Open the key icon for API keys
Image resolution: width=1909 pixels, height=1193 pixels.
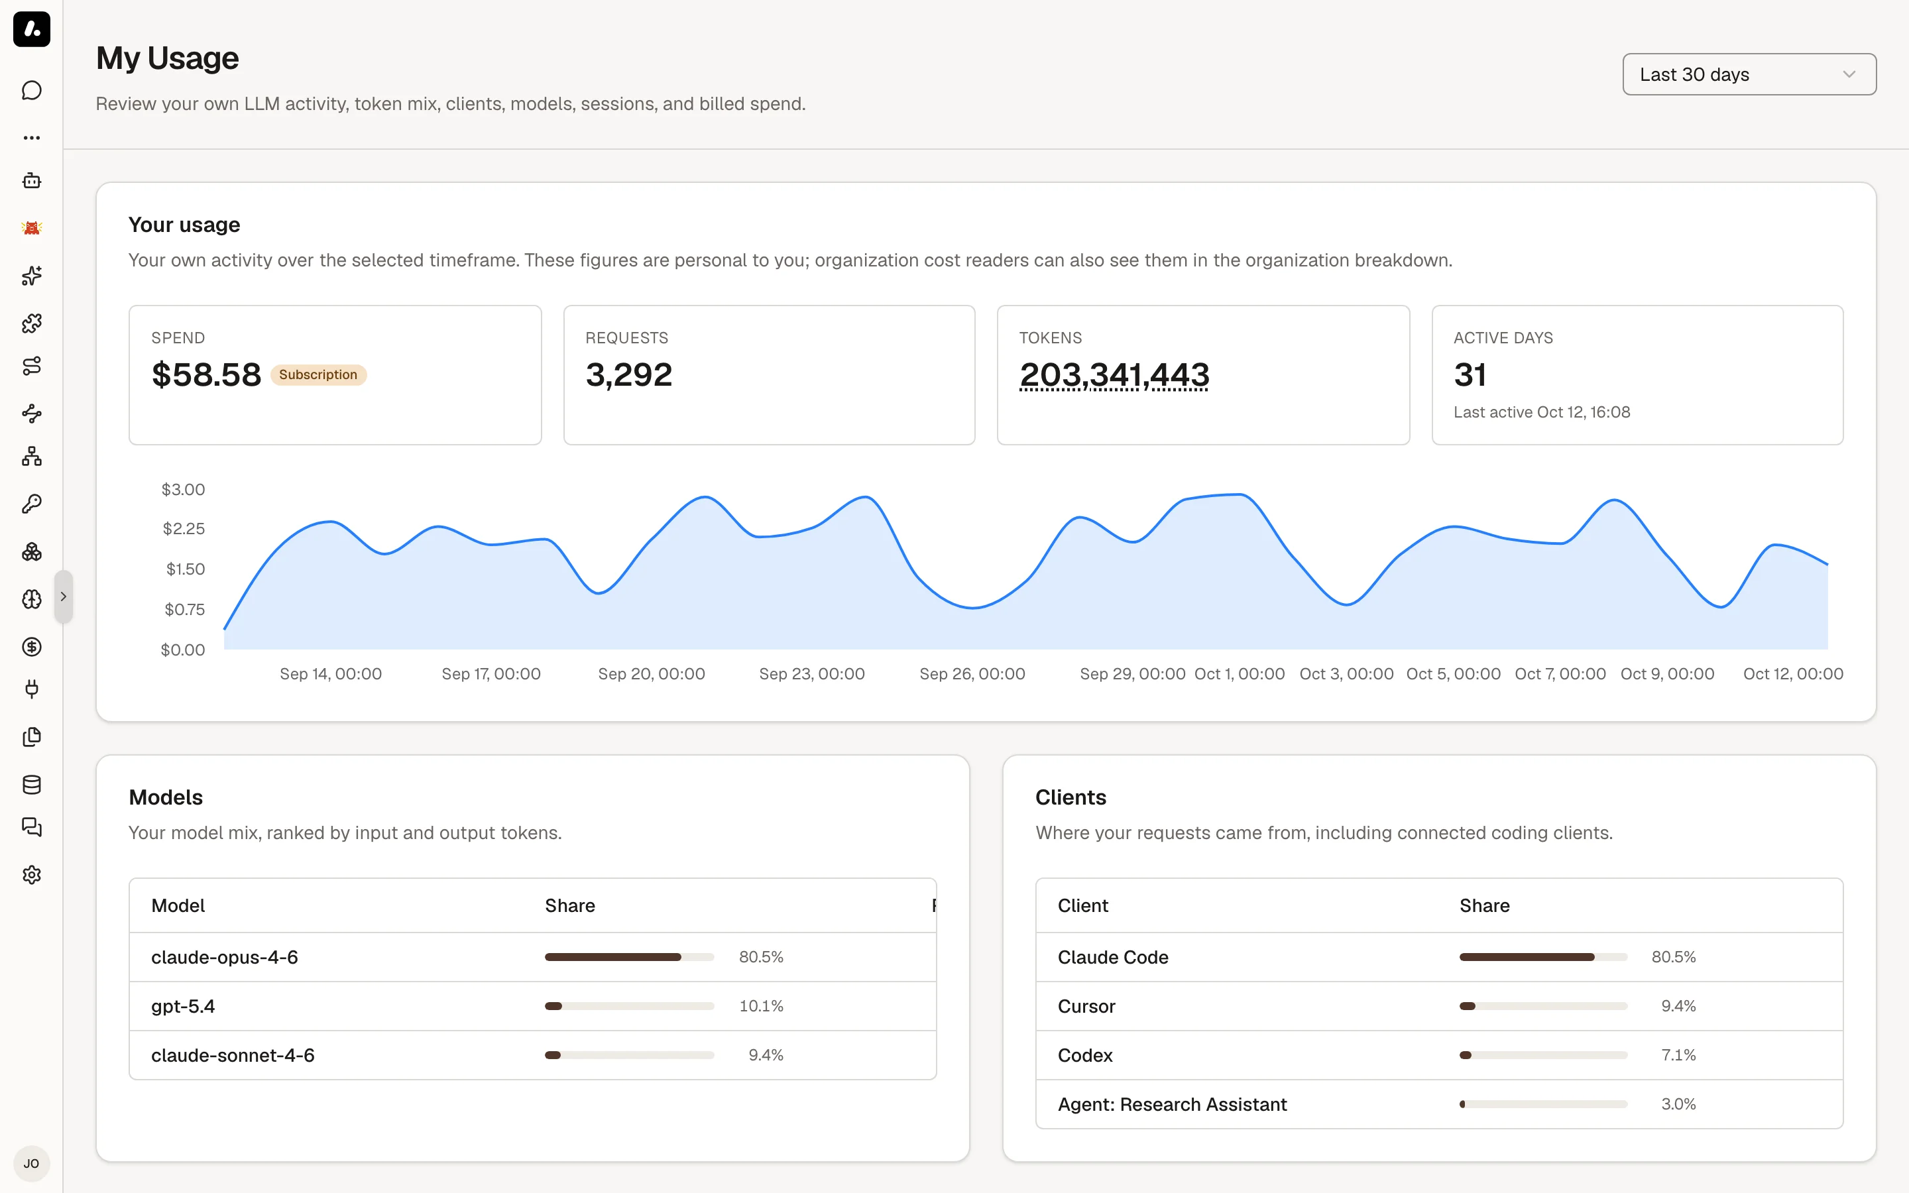pyautogui.click(x=32, y=504)
